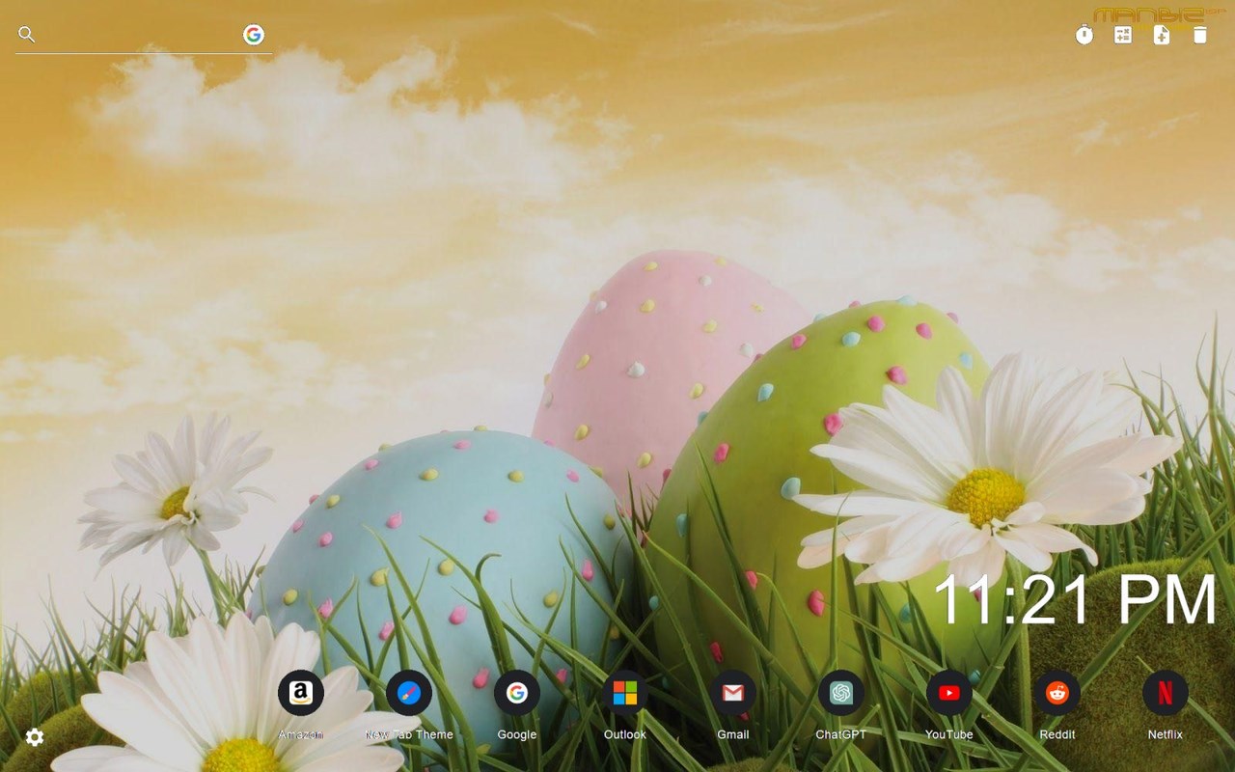This screenshot has height=772, width=1235.
Task: Open the YouTube shortcut
Action: (949, 693)
